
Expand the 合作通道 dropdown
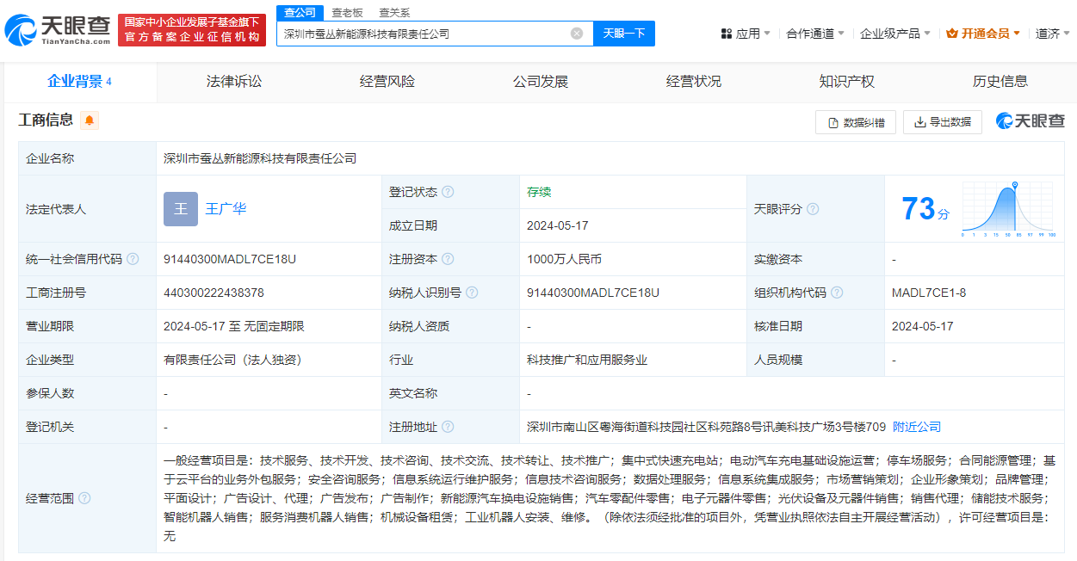click(x=814, y=34)
